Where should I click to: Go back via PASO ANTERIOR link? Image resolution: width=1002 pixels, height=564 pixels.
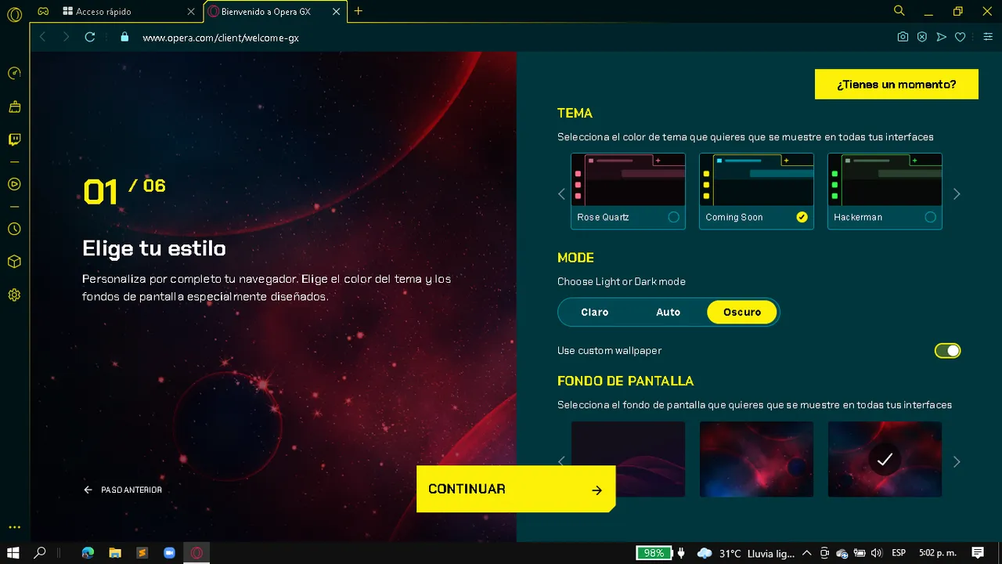[x=123, y=490]
